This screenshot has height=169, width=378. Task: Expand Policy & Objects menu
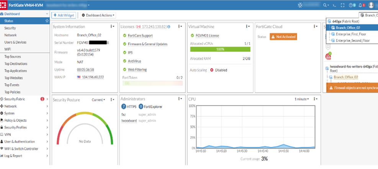click(x=25, y=121)
